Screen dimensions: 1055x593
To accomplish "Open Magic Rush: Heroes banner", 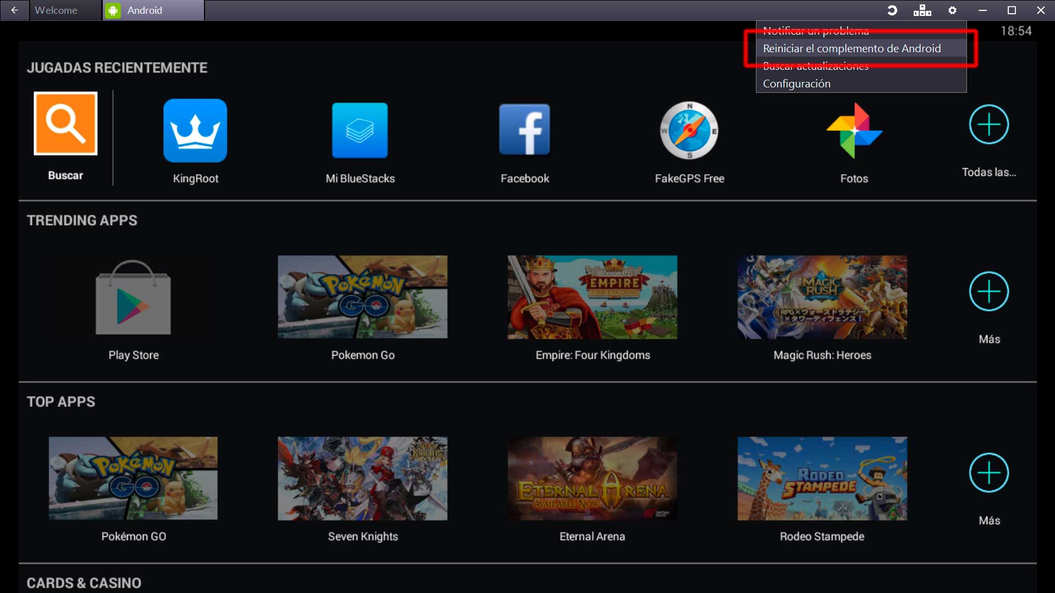I will (x=822, y=297).
